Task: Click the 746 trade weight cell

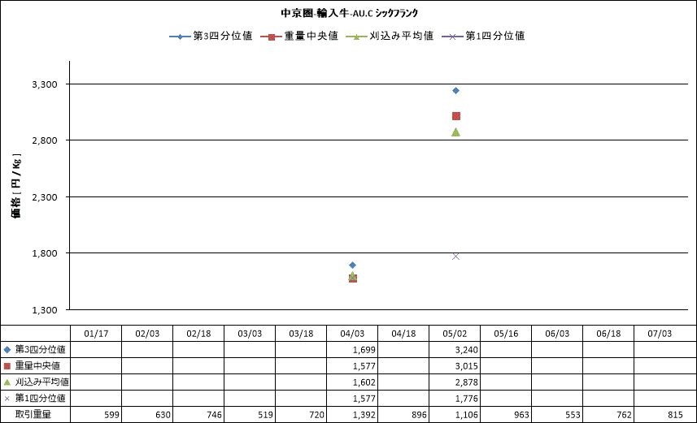Action: point(198,415)
